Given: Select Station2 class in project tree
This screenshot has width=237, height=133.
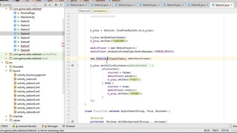Looking at the screenshot, I should (25, 25).
